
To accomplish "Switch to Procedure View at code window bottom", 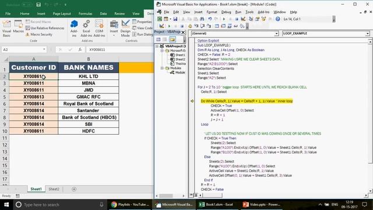I will 191,195.
